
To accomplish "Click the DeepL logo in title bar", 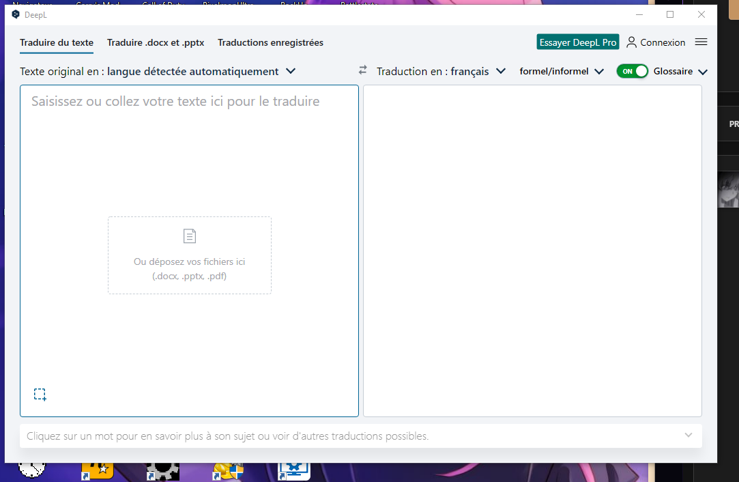I will (x=16, y=14).
